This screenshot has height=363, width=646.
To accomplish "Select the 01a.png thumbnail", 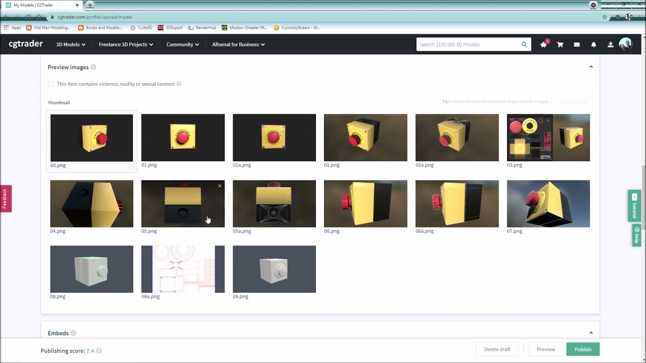I will [274, 138].
